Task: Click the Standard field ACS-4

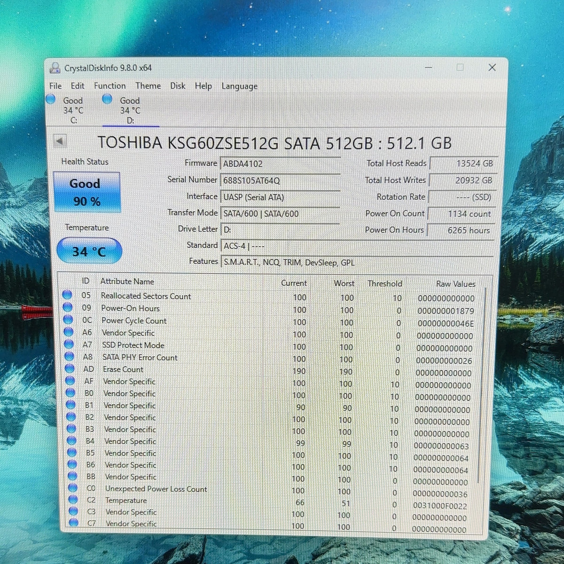Action: point(357,246)
